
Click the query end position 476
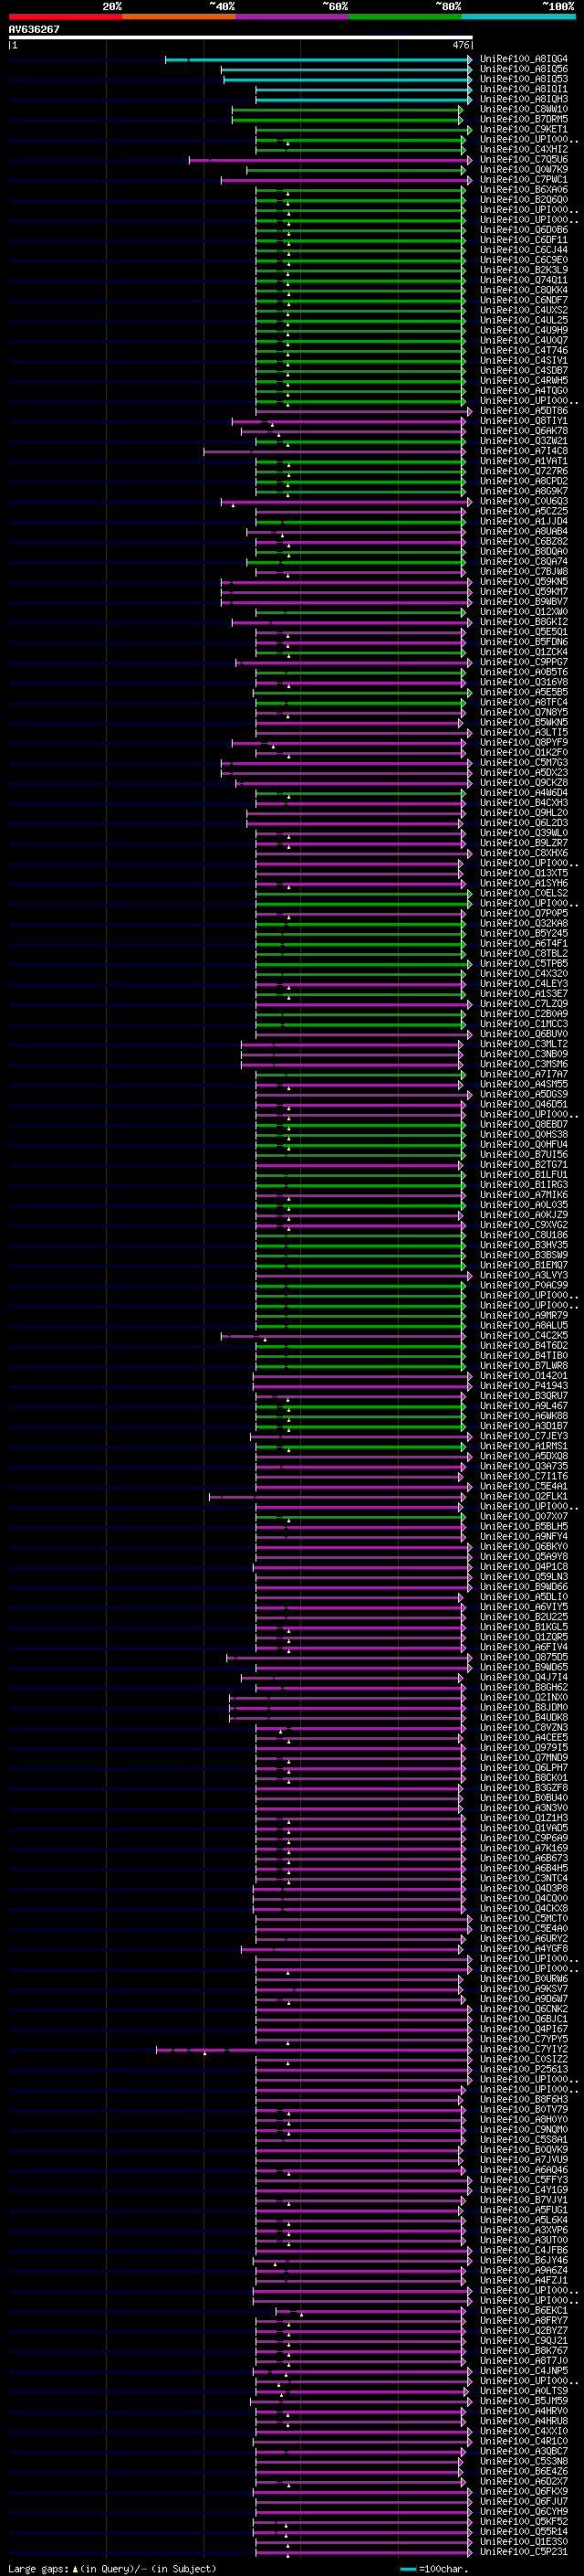461,45
